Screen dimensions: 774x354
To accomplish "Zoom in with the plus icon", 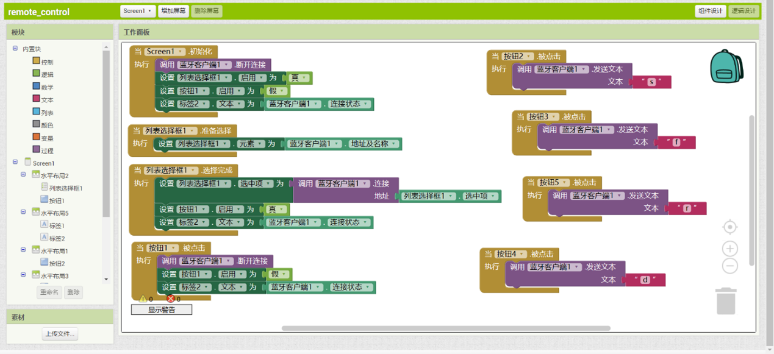I will [729, 249].
